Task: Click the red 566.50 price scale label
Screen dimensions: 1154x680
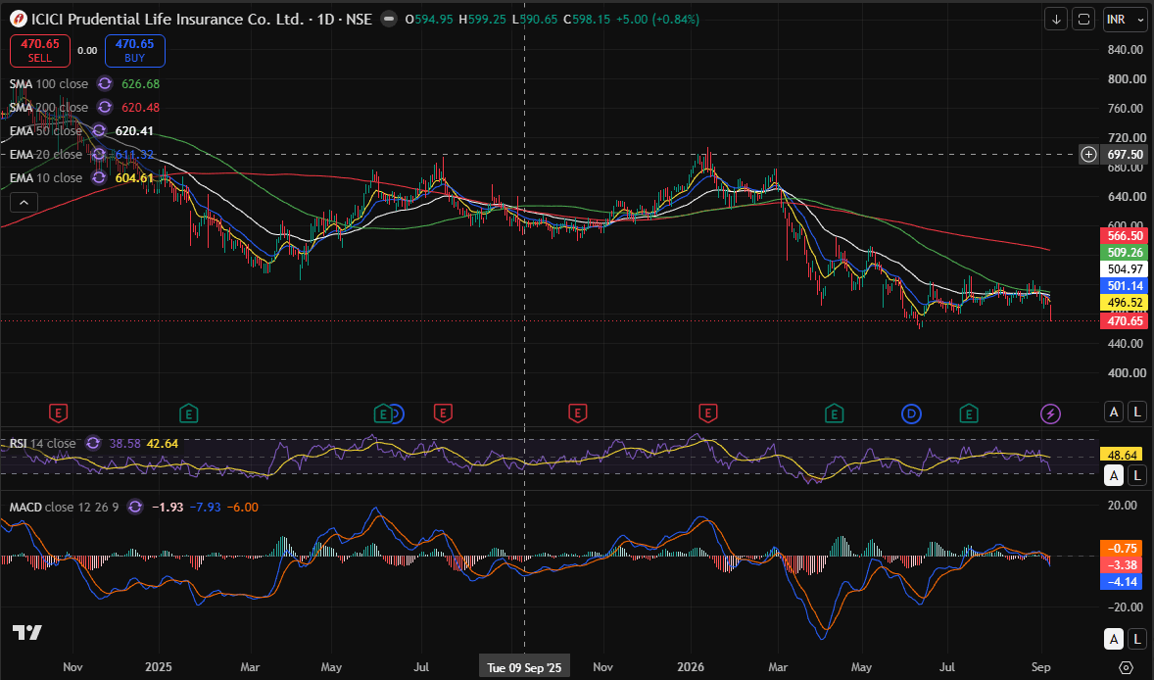Action: [x=1125, y=235]
